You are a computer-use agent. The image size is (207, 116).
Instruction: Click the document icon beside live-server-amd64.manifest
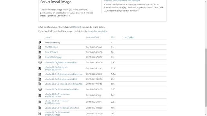(39, 113)
